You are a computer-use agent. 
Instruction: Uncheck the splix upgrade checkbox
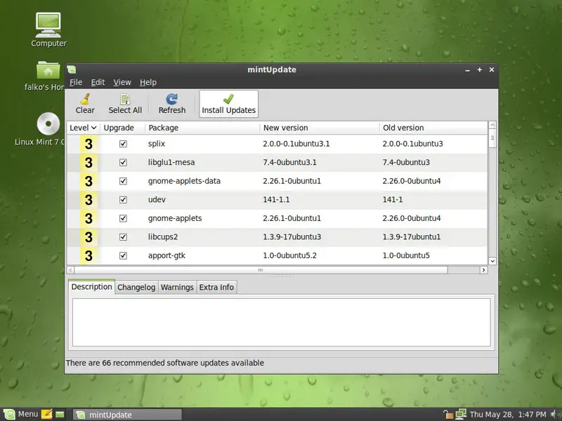pos(123,144)
